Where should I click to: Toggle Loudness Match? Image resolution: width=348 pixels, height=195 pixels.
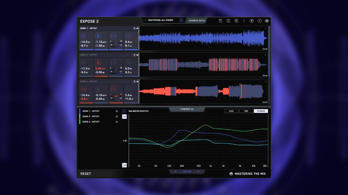197,21
